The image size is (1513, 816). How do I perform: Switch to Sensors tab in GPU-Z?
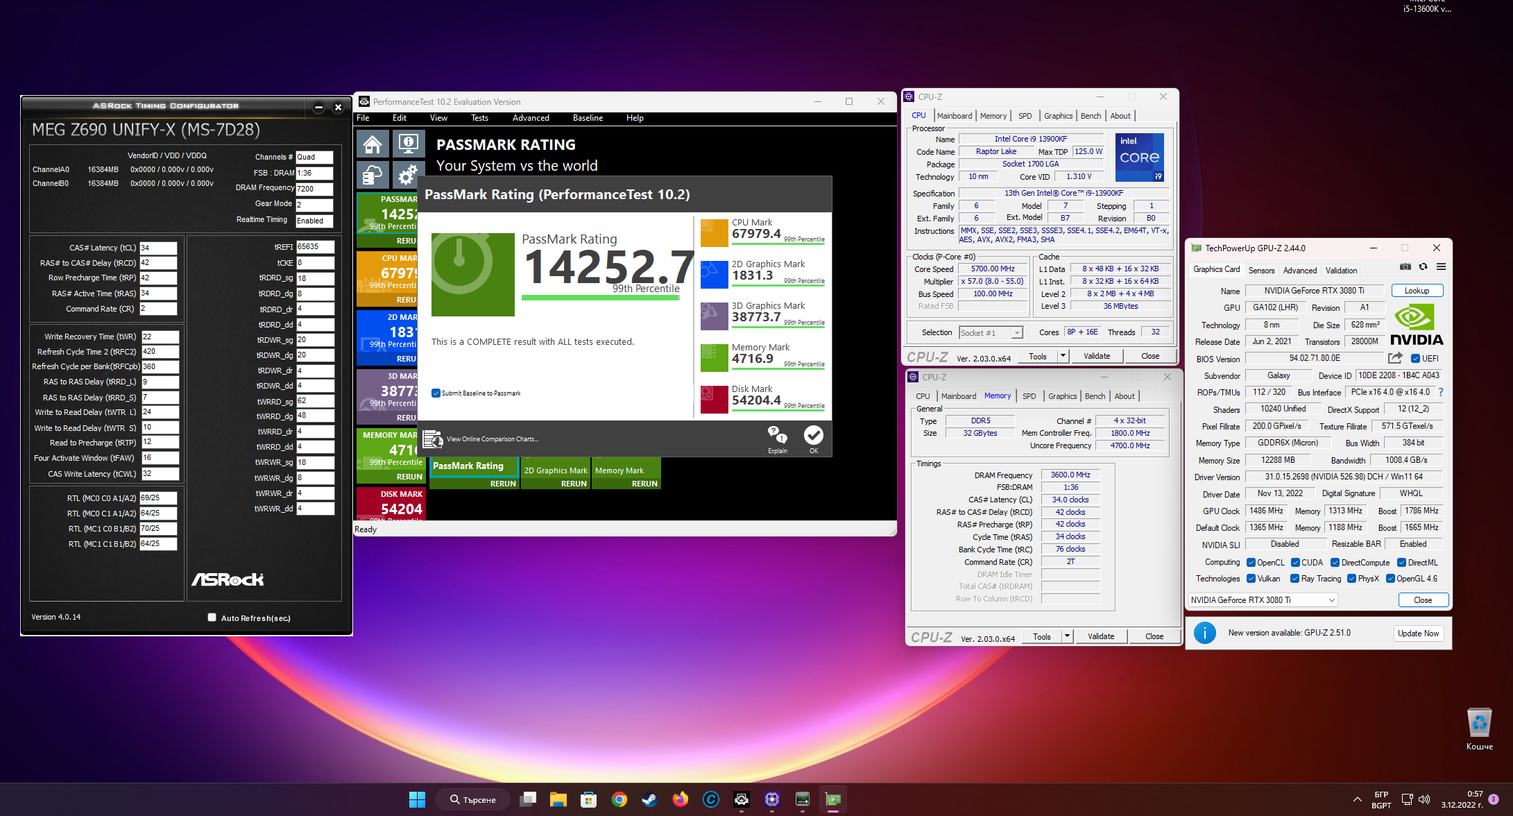click(1261, 271)
